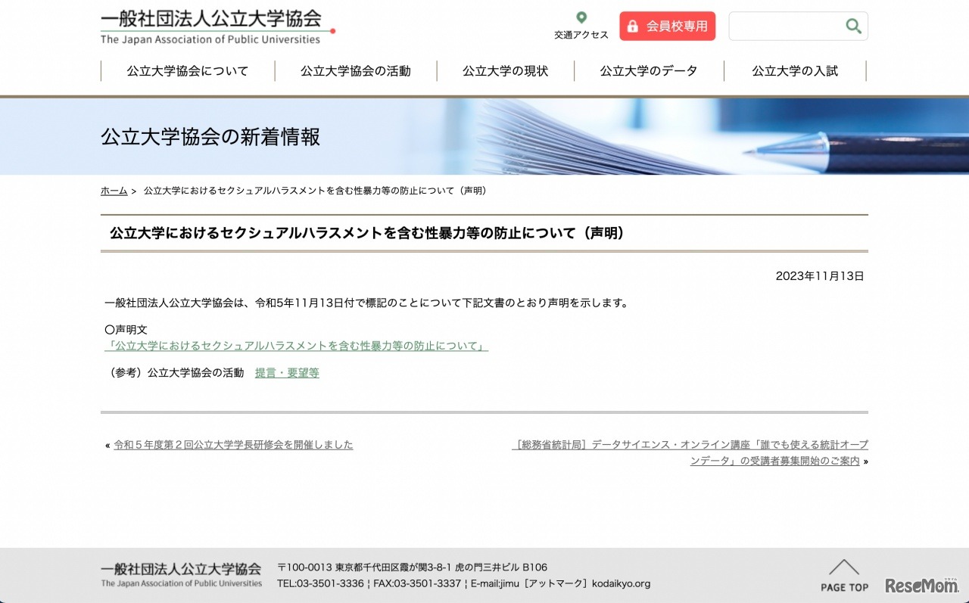Open the 令和５年度第２回公立大学学長研修会 article link
Screen dimensions: 969x603
coord(232,445)
